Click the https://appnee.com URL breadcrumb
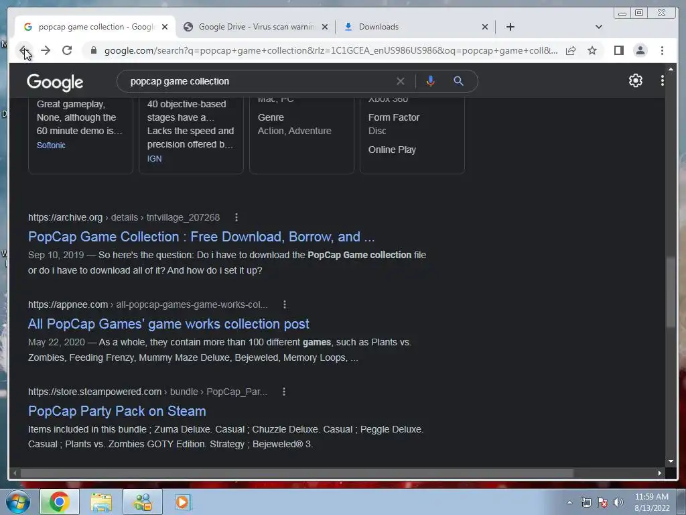The image size is (686, 515). [68, 304]
